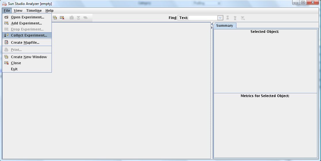
Task: Collapse the Summary pane with splitter right arrow
Action: coord(212,27)
